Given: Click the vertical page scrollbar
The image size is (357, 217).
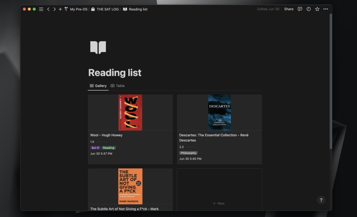Looking at the screenshot, I should [x=331, y=81].
